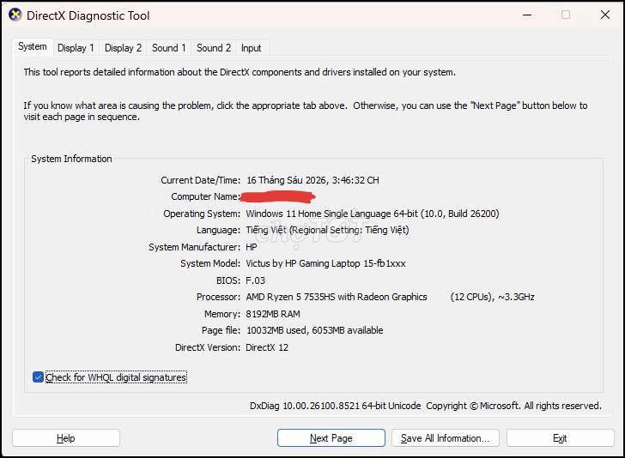Click the 8192MB RAM memory value

[273, 314]
